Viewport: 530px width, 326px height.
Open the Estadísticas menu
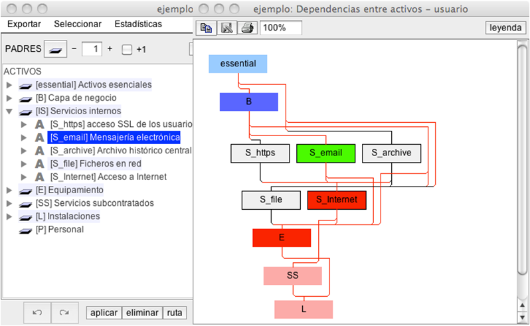138,24
